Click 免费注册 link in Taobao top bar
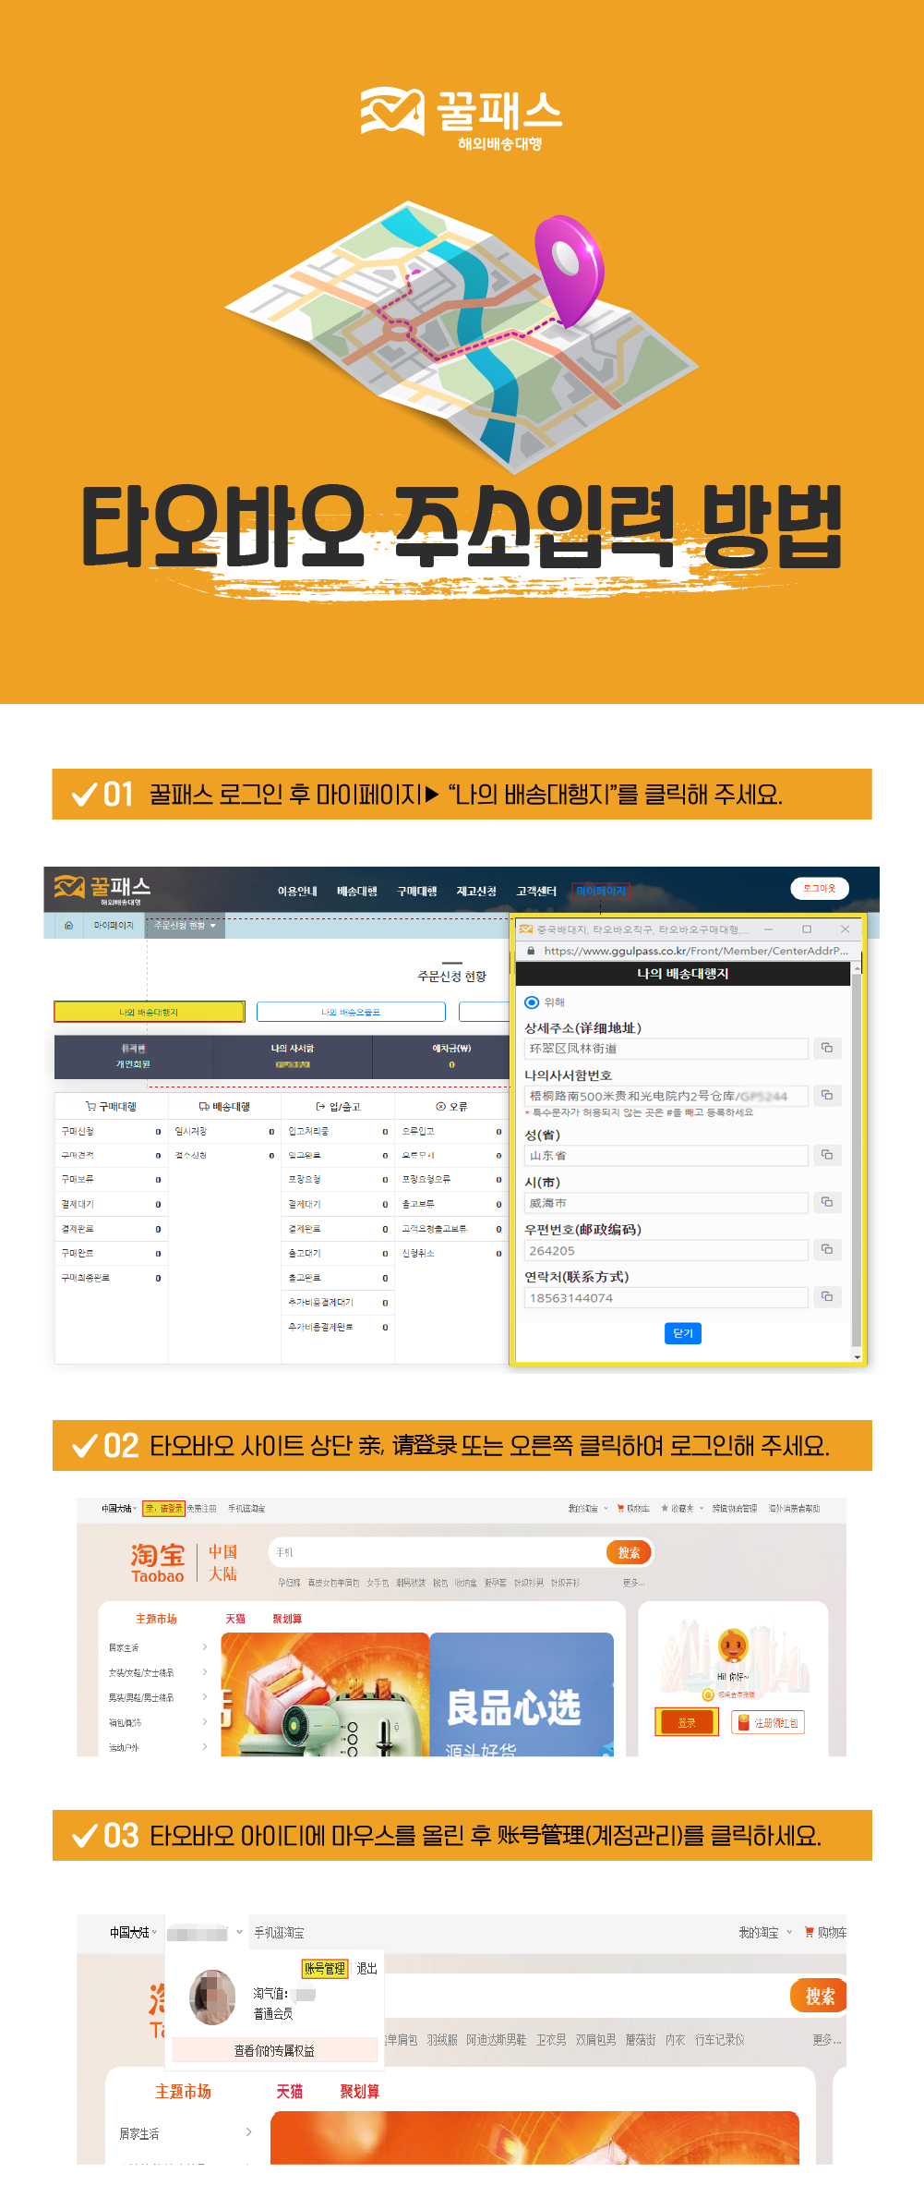The width and height of the screenshot is (924, 2198). 201,1508
